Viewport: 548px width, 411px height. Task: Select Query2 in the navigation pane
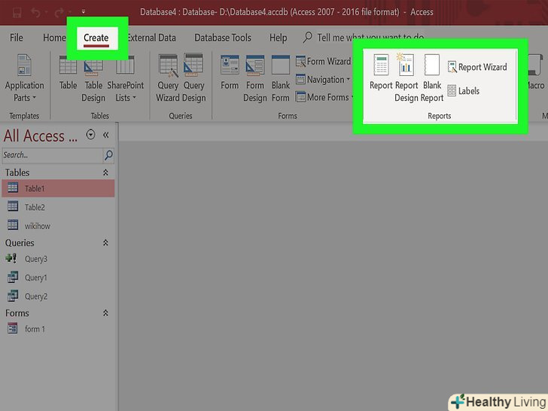pos(58,297)
